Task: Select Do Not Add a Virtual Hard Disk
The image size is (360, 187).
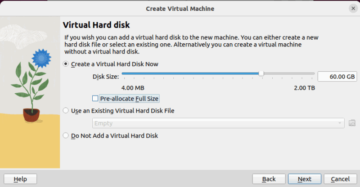Action: click(66, 135)
